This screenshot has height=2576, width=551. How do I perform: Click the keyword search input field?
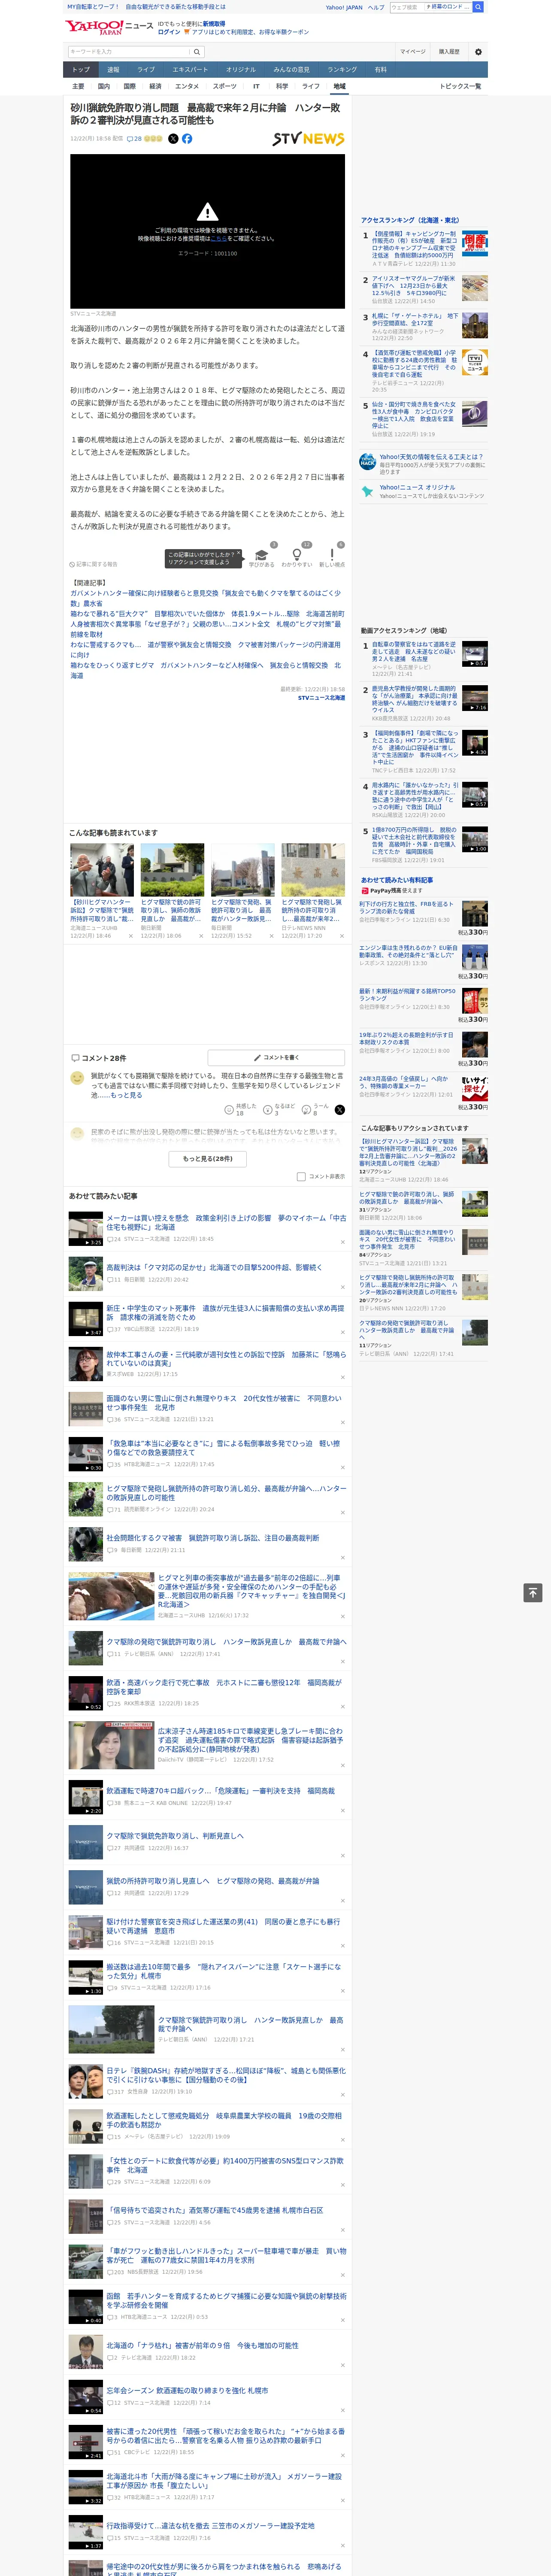pos(129,52)
